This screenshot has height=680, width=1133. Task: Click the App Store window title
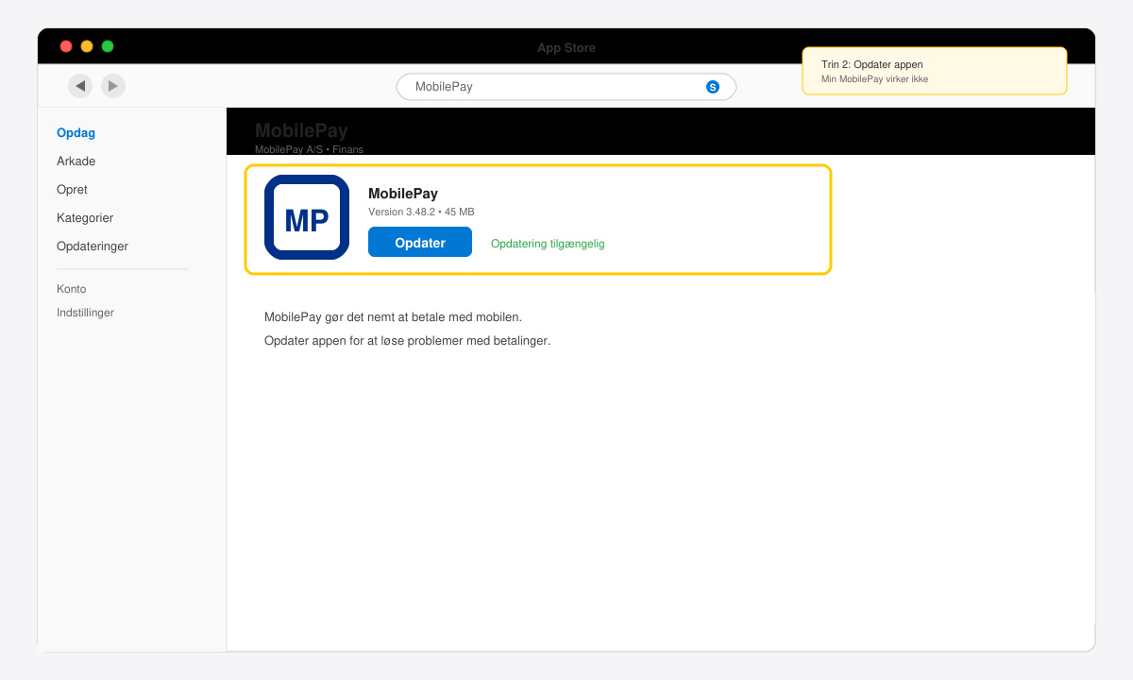click(x=566, y=48)
